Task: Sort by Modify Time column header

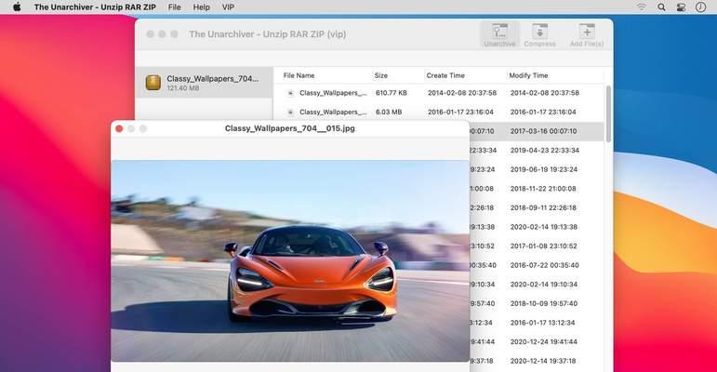Action: tap(528, 75)
